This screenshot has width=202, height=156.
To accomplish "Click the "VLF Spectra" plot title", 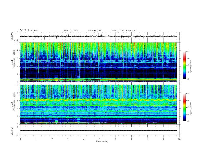I will (29, 31).
